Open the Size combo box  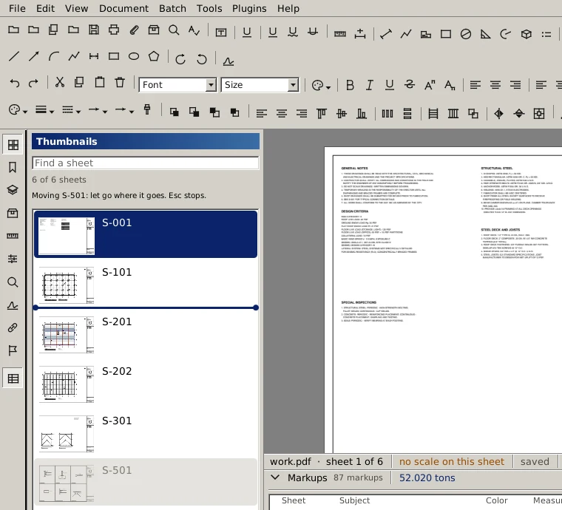(x=260, y=85)
